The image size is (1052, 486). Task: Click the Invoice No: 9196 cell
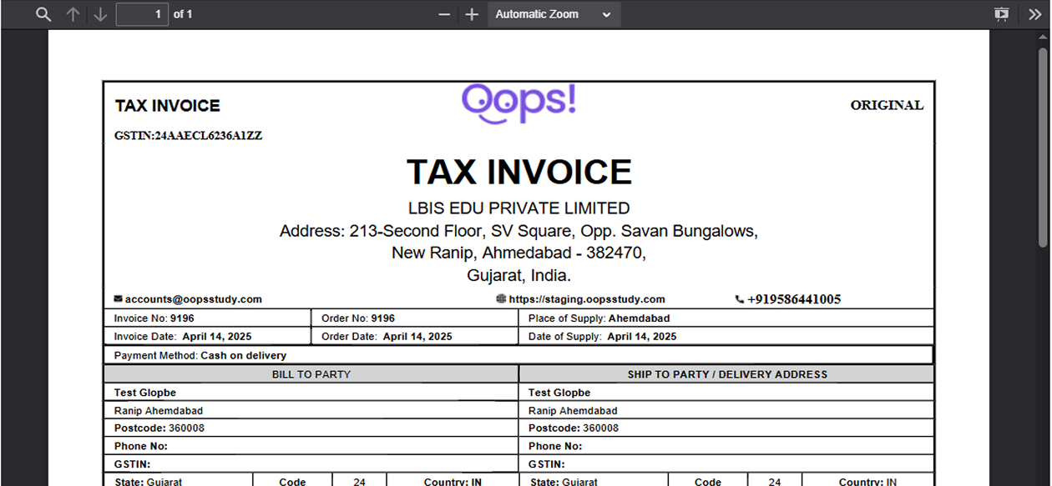click(207, 318)
